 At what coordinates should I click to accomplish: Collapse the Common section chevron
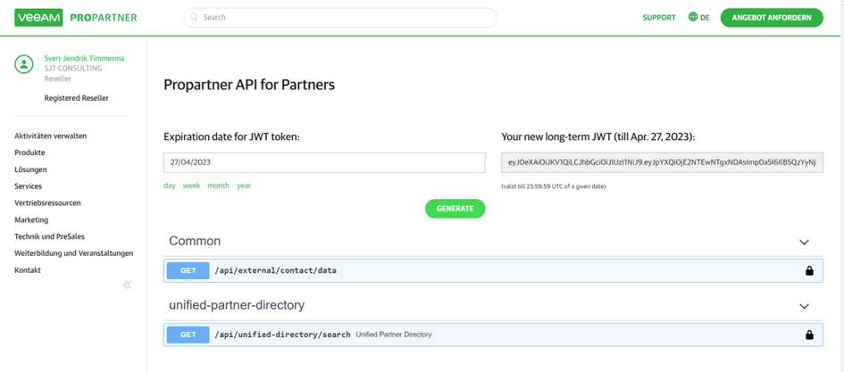pyautogui.click(x=804, y=242)
